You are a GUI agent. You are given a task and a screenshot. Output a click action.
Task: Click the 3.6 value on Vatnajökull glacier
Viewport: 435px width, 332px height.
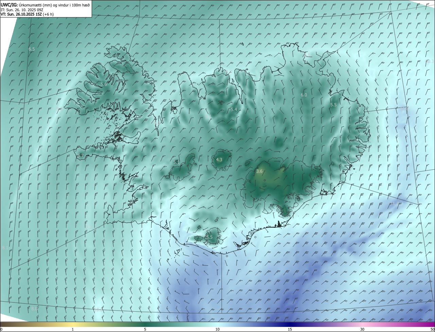point(259,171)
